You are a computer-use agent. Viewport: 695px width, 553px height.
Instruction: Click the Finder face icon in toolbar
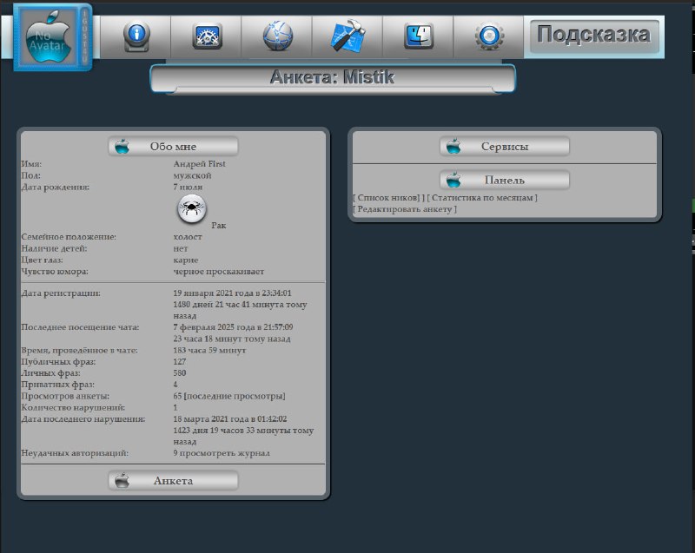click(419, 36)
